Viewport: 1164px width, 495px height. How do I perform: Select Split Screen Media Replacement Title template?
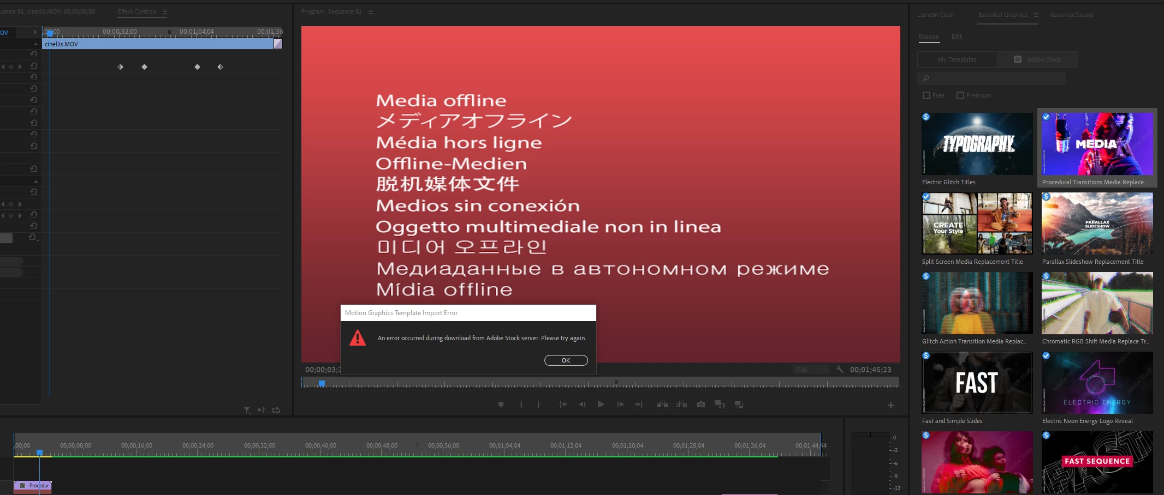pos(977,224)
